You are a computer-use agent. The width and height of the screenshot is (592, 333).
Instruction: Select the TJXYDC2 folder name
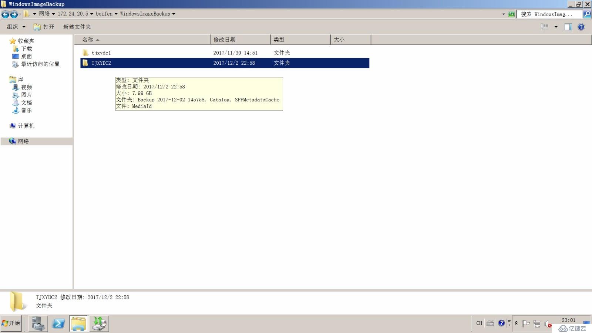(x=101, y=63)
